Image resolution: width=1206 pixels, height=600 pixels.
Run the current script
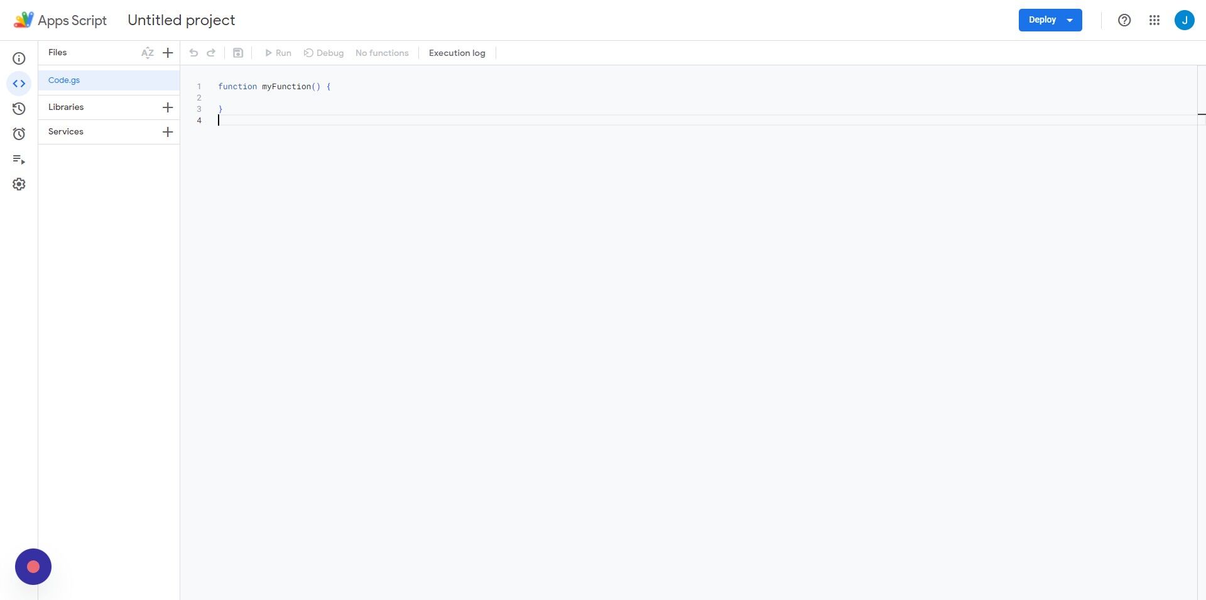278,53
